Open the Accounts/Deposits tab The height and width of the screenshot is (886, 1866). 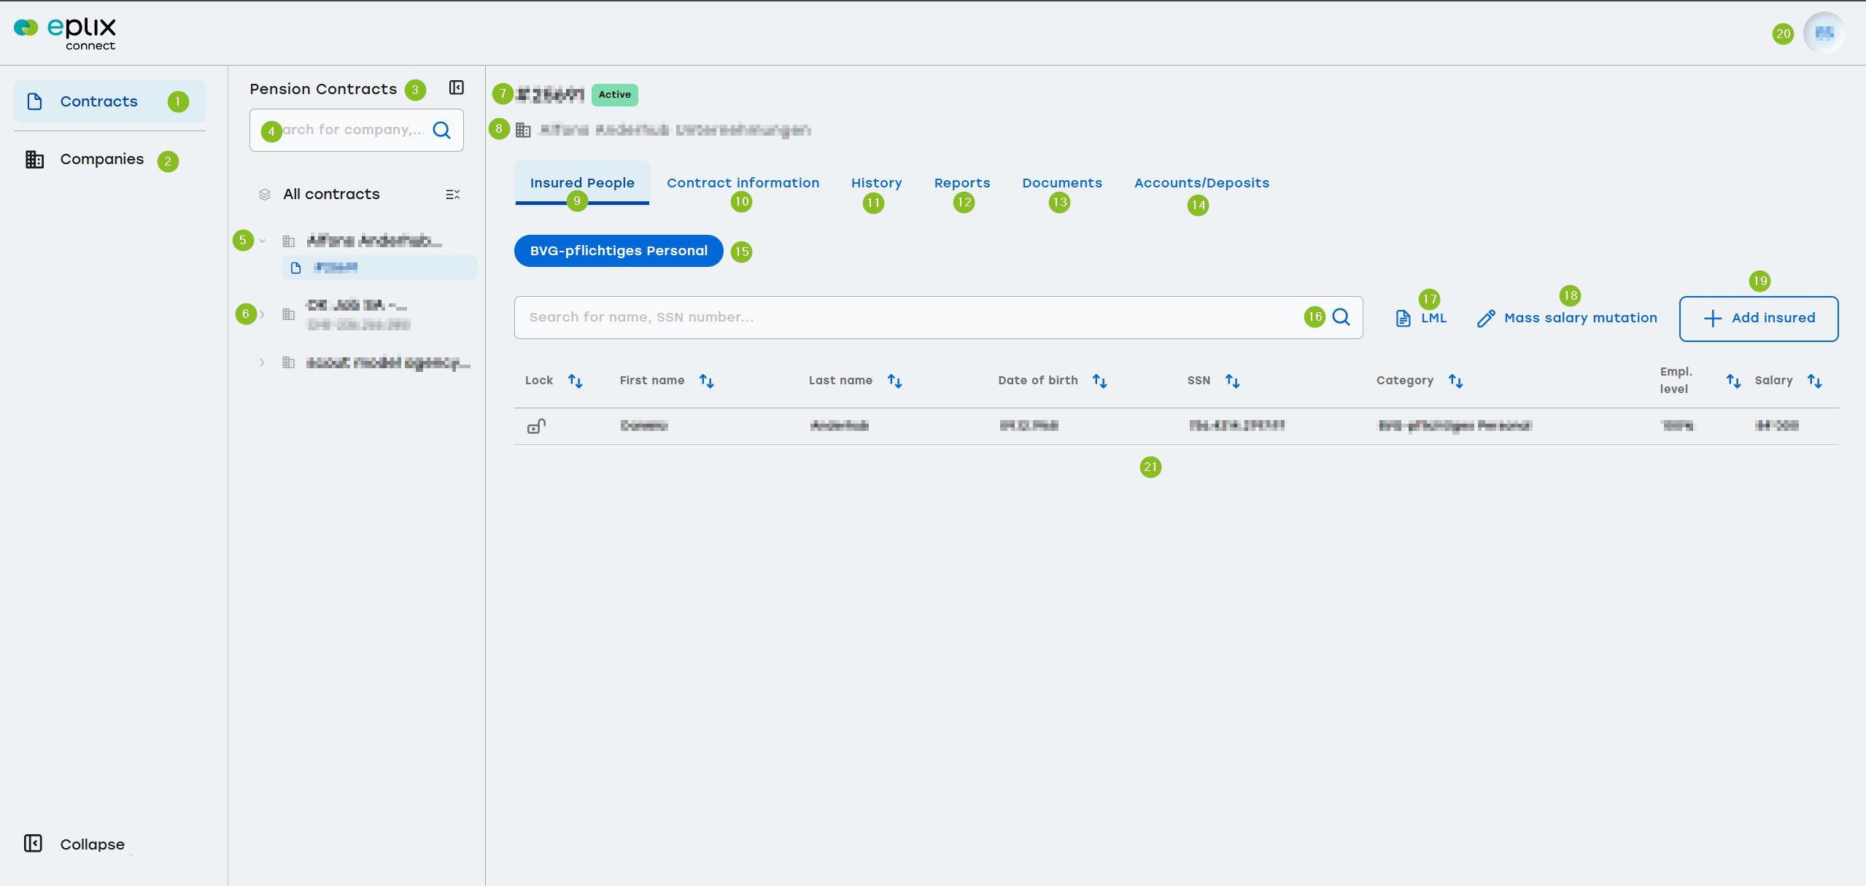(x=1201, y=183)
